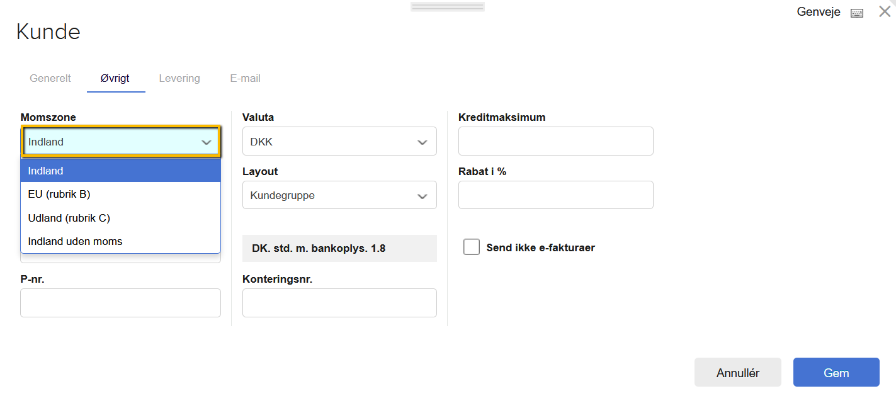Focus the Rabat i % input field
The height and width of the screenshot is (403, 896).
555,195
